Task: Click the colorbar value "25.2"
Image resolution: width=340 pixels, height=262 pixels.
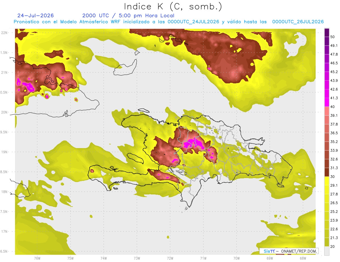Action: (x=334, y=212)
